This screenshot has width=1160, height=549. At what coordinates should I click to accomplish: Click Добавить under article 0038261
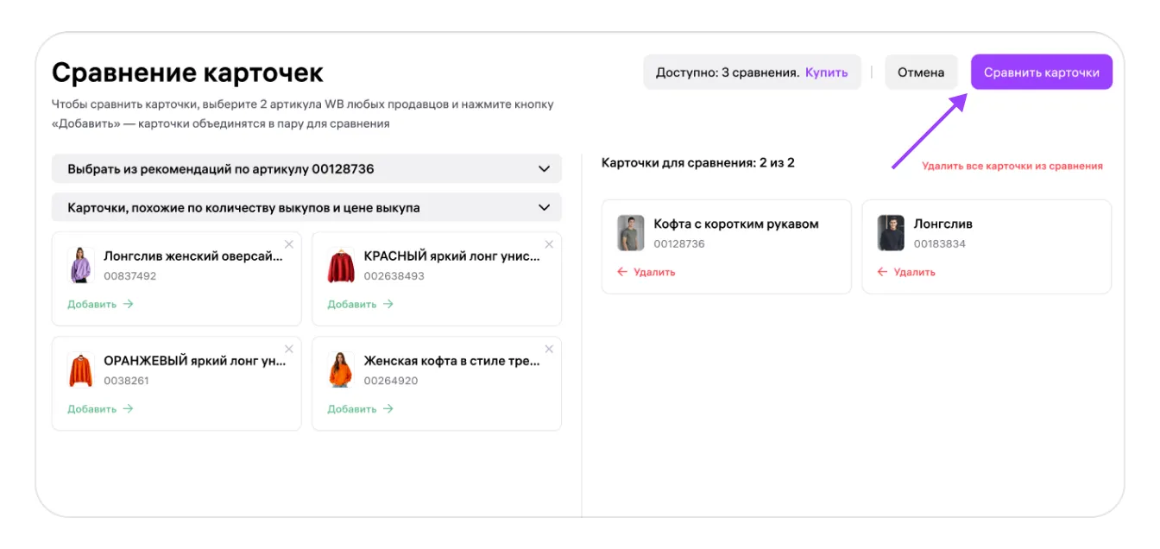(x=100, y=409)
